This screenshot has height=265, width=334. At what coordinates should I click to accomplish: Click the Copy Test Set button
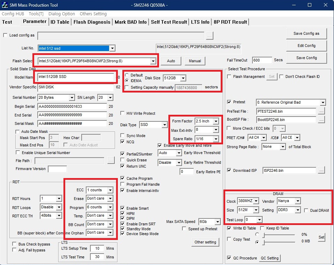click(x=321, y=237)
